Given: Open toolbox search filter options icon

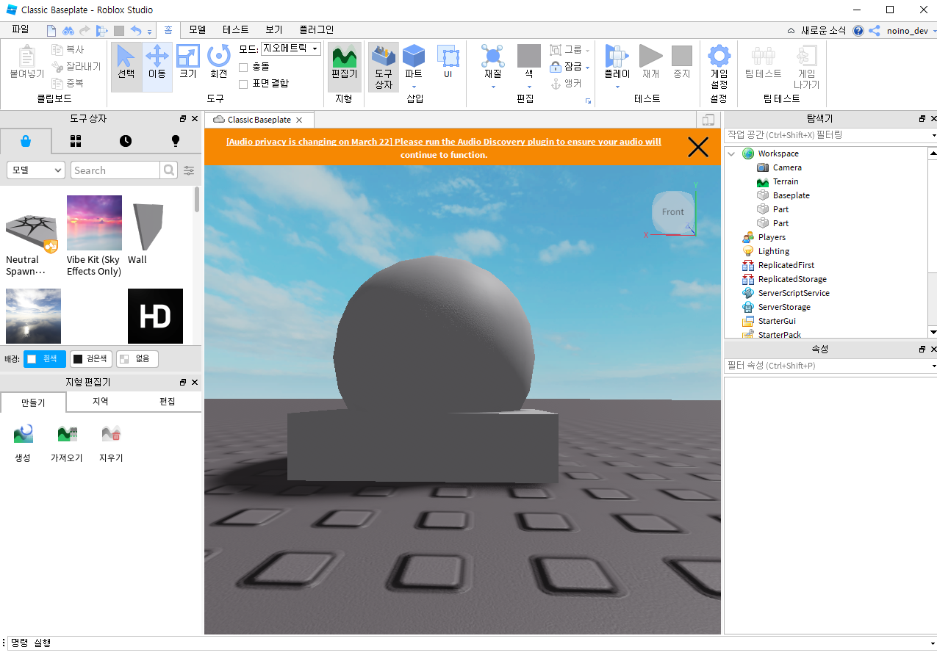Looking at the screenshot, I should pyautogui.click(x=189, y=170).
